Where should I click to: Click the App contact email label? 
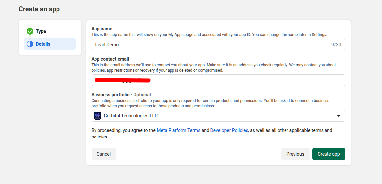[x=110, y=59]
